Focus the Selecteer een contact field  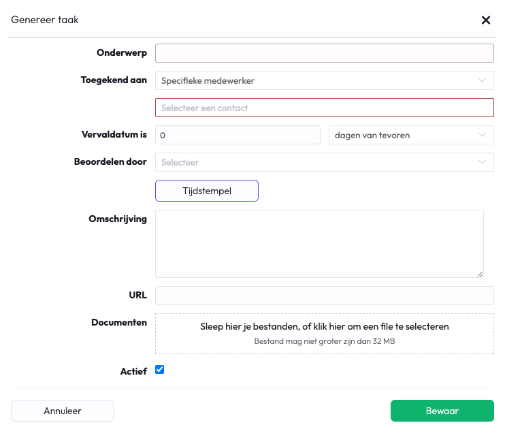coord(324,108)
